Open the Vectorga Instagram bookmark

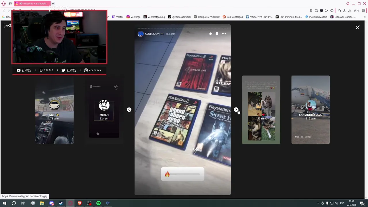pos(133,17)
